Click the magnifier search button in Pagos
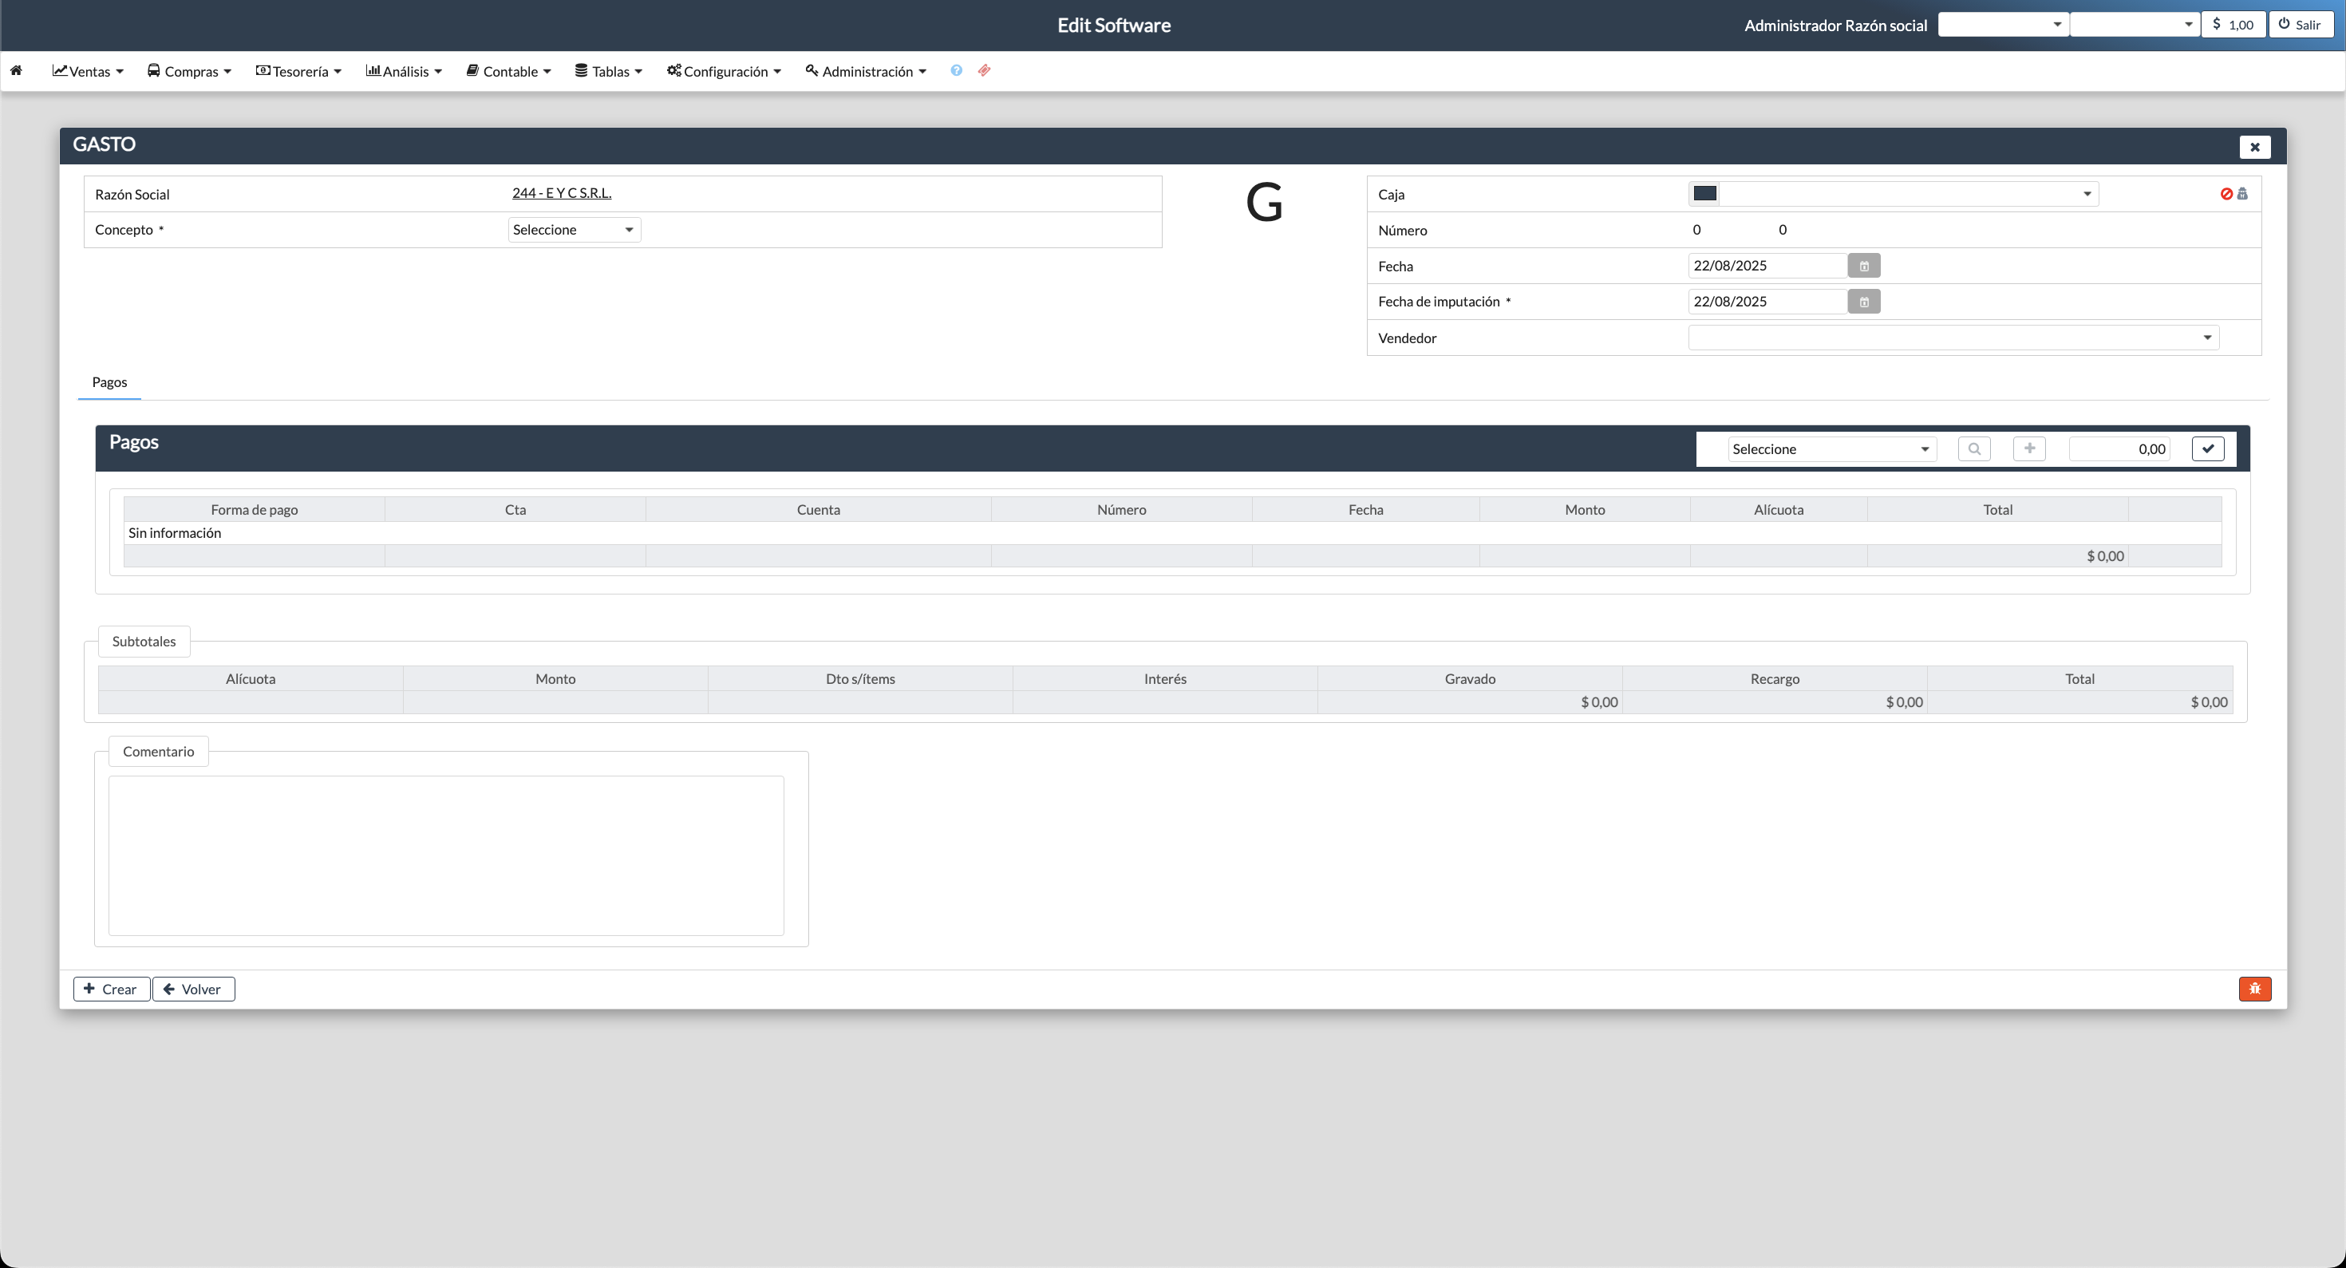 coord(1973,449)
